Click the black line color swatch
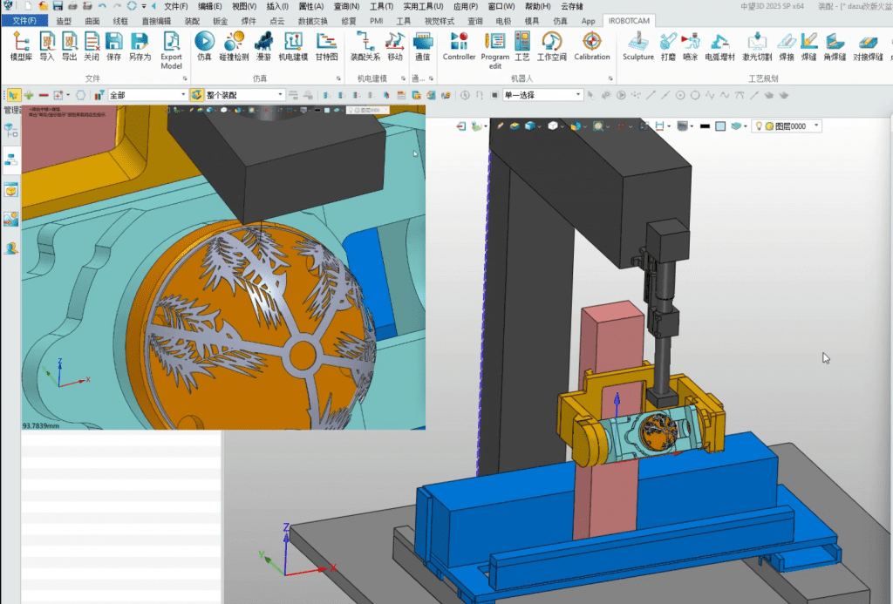Screen dimensions: 893x604 tap(704, 126)
